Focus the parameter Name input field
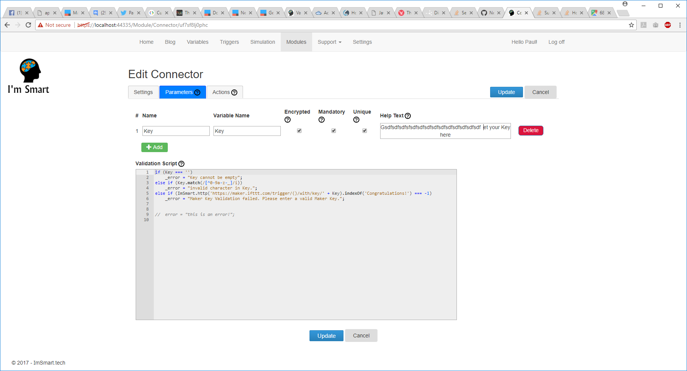The height and width of the screenshot is (371, 687). [176, 131]
